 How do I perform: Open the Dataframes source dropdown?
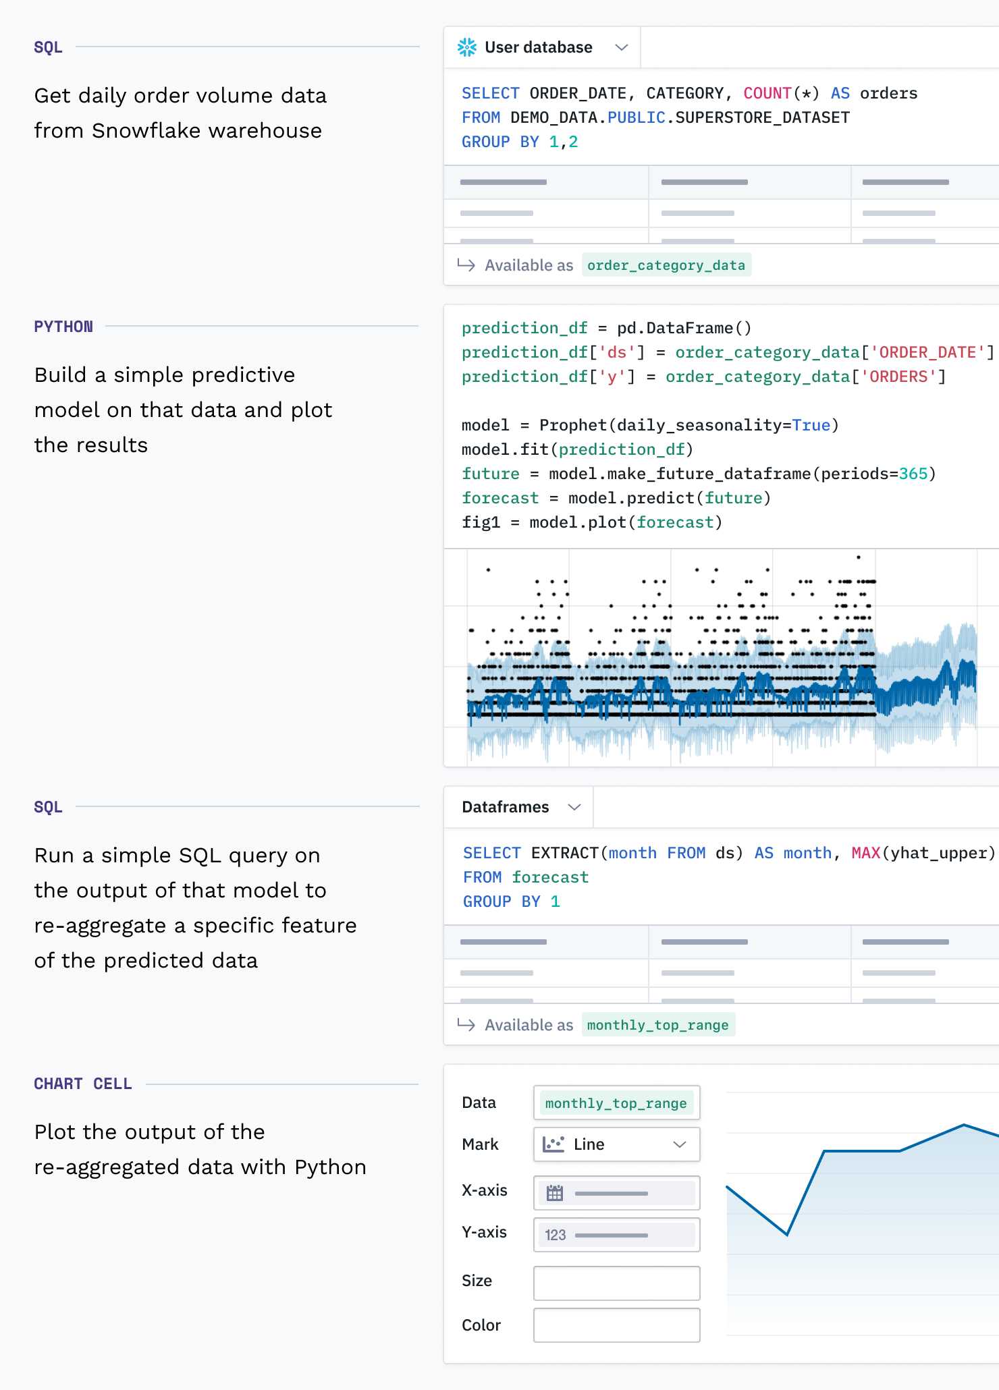pyautogui.click(x=574, y=807)
